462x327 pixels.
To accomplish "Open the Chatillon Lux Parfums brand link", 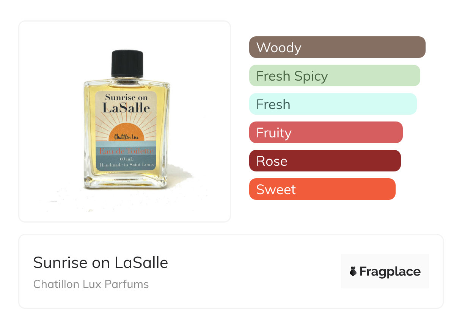I will click(x=91, y=284).
